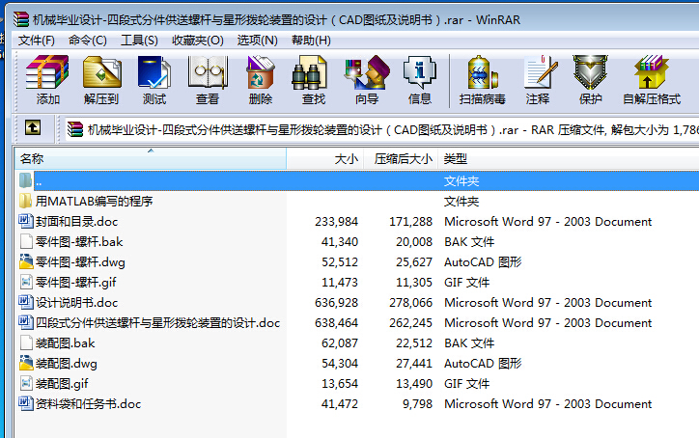The height and width of the screenshot is (438, 699).
Task: Click the RAR archive icon in address bar
Action: (x=75, y=129)
